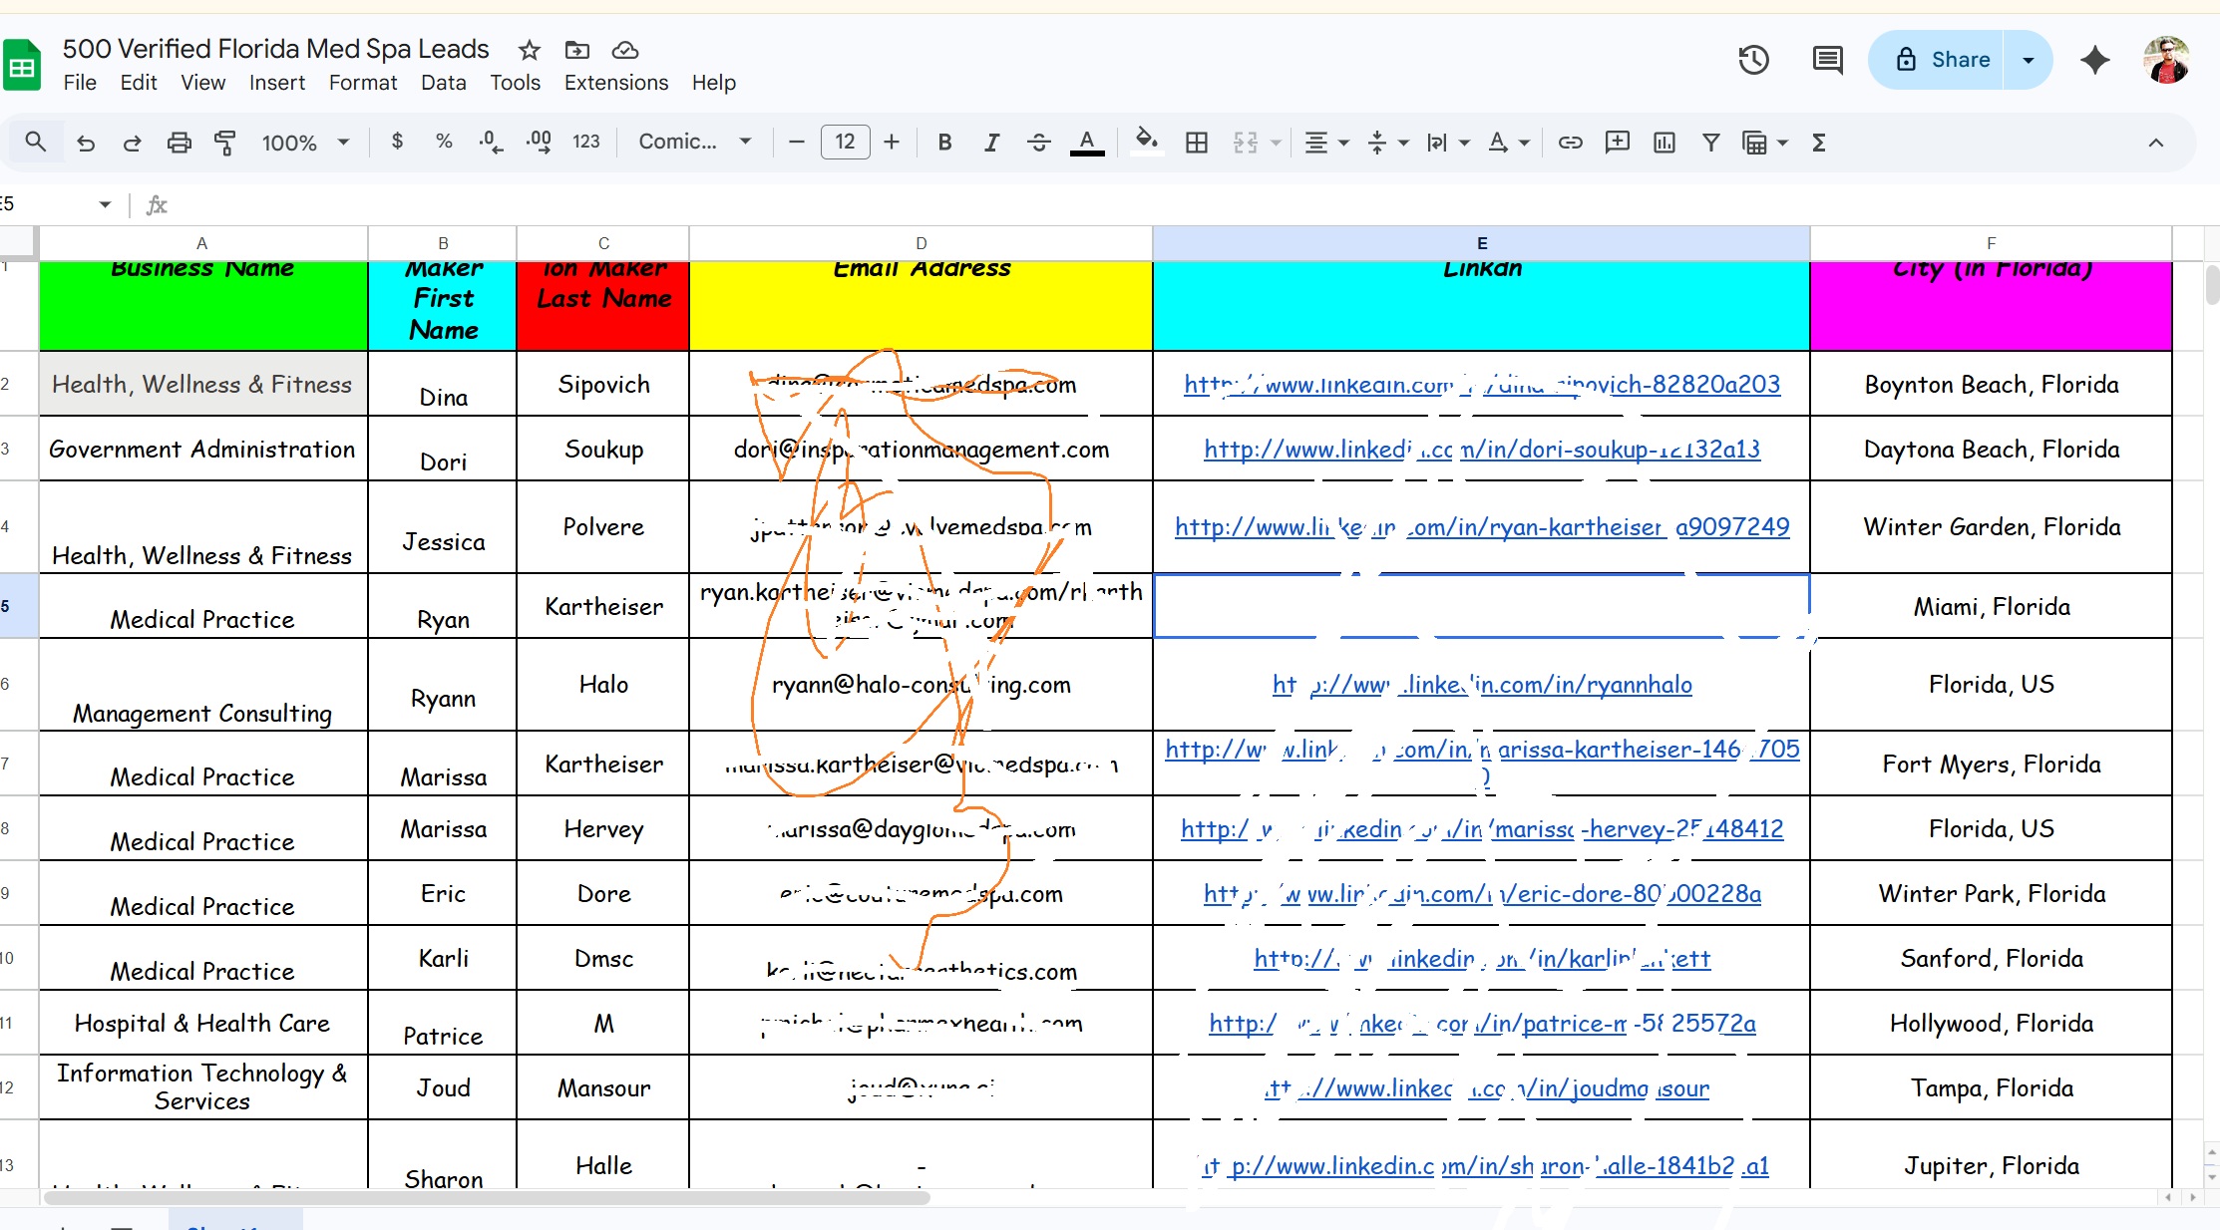This screenshot has width=2220, height=1230.
Task: Click the Print icon
Action: coord(179,143)
